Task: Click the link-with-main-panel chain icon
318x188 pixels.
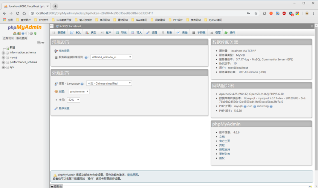Action: coord(43,43)
